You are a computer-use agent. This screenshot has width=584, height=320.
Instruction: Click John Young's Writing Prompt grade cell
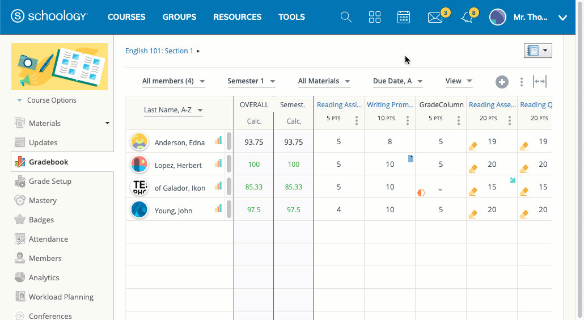tap(390, 209)
